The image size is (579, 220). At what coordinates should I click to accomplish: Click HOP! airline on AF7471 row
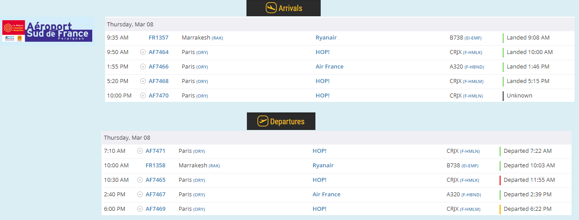tap(319, 151)
